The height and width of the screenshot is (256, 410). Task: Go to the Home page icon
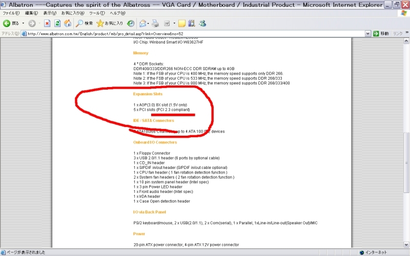(x=68, y=24)
